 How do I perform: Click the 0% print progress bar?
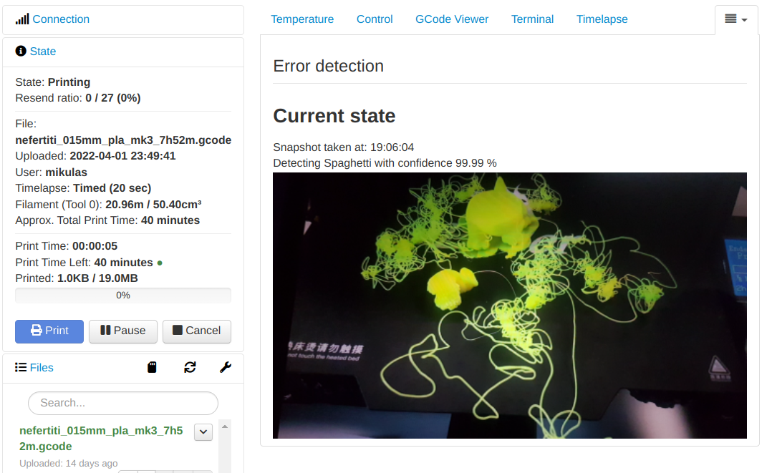122,295
